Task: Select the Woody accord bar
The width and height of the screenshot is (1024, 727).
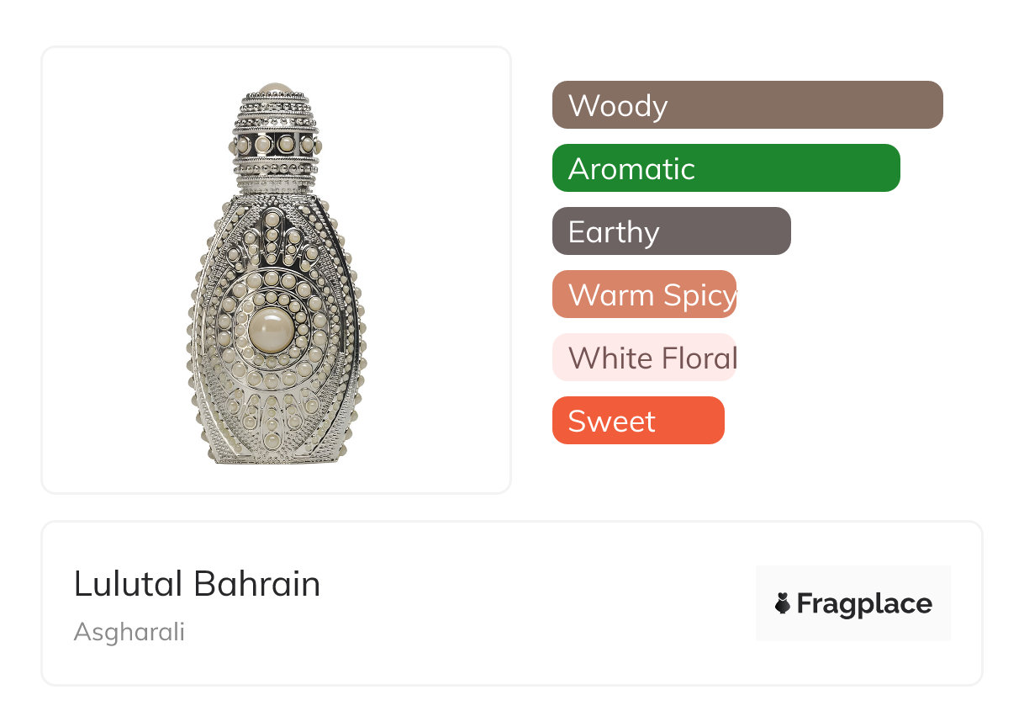Action: pos(747,105)
